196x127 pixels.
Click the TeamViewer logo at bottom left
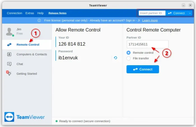coord(10,117)
